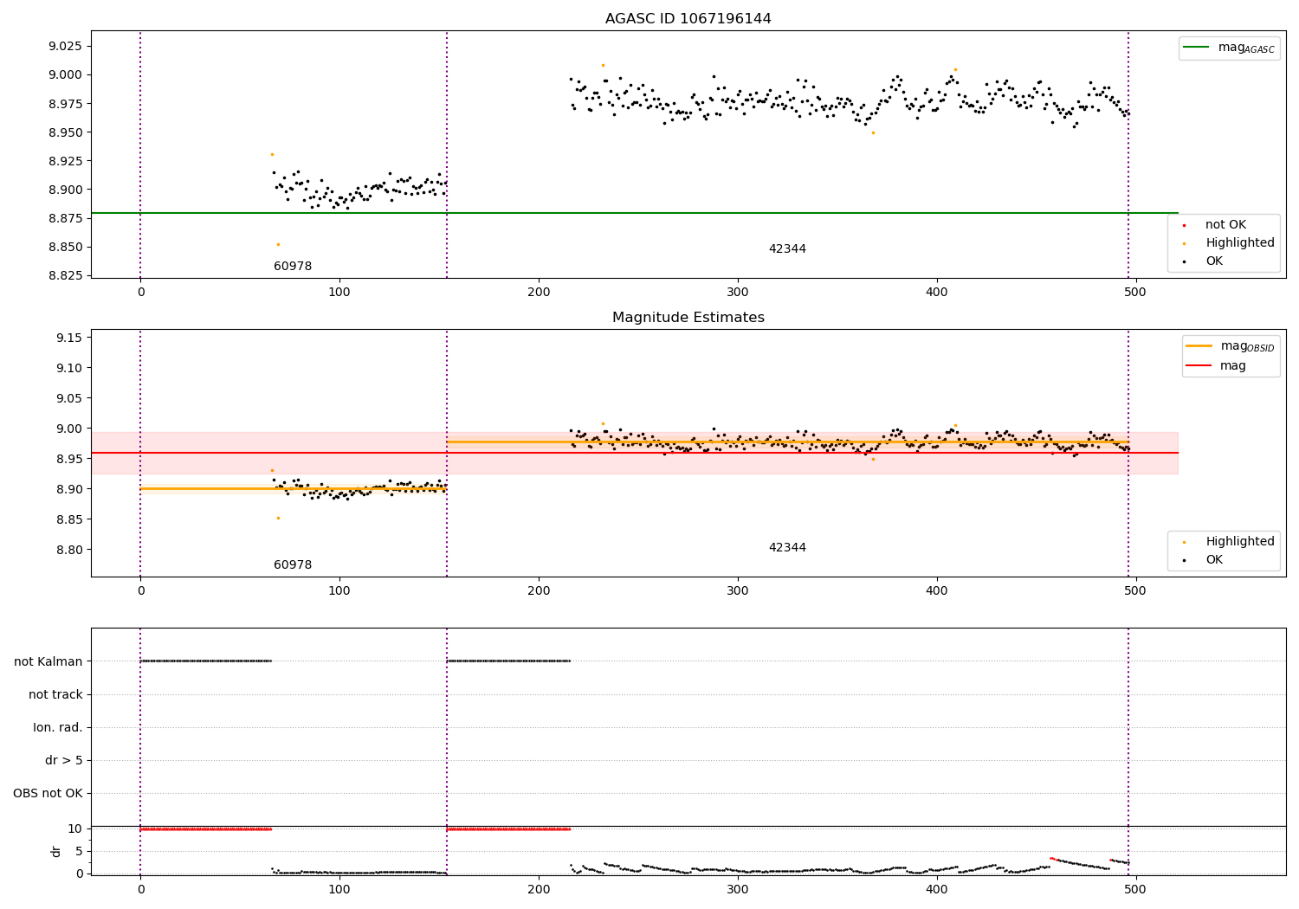
Task: Click the 8.80 y-axis tick label
Action: [x=68, y=550]
